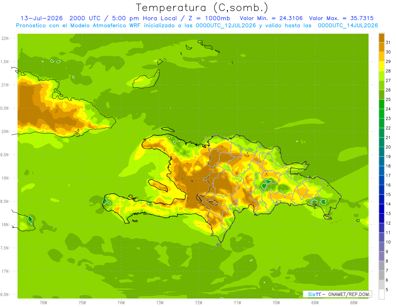Click the legend band between 30 and 31
Image resolution: width=397 pixels, height=307 pixels.
[381, 47]
